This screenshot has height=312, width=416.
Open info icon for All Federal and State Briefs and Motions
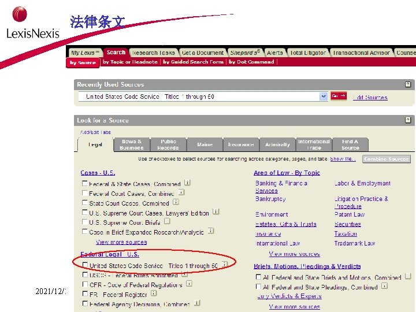point(408,276)
